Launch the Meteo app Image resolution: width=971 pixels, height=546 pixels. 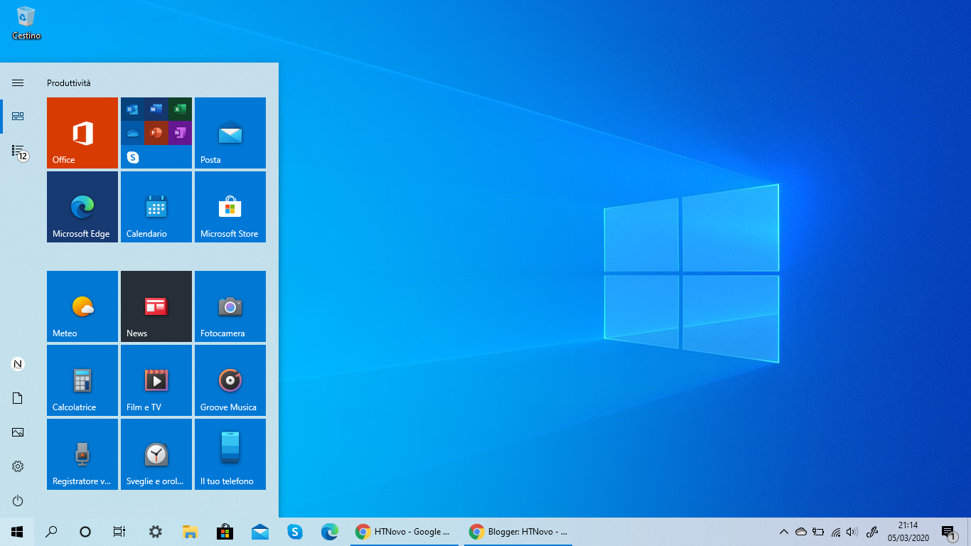(82, 306)
